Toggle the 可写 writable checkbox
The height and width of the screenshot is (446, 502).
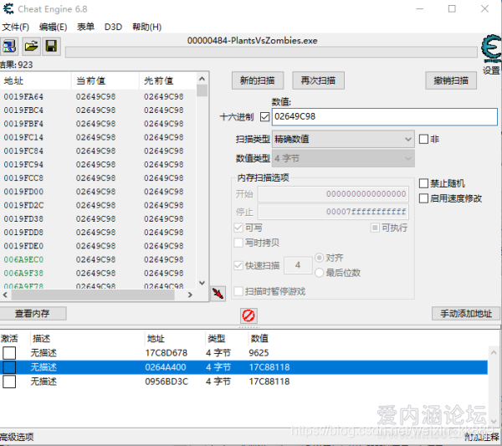(238, 228)
